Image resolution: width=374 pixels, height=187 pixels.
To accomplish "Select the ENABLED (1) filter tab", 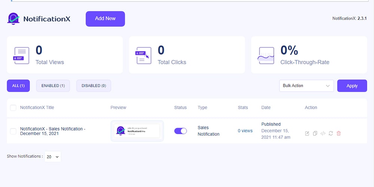I will (x=53, y=86).
